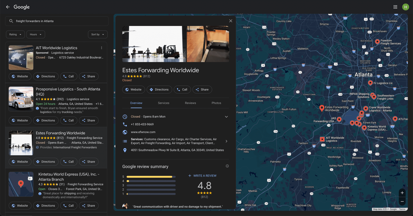
Task: Click the freight forwarders search field
Action: pyautogui.click(x=57, y=21)
